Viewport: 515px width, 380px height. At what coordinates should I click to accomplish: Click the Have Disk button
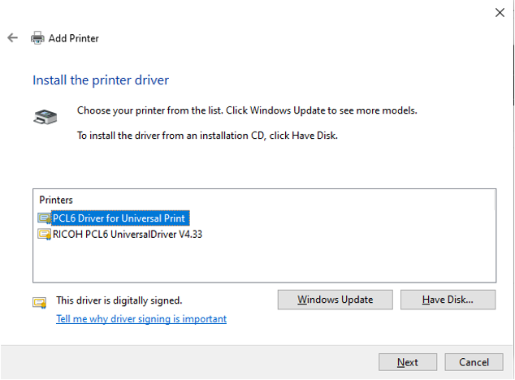[x=448, y=300]
